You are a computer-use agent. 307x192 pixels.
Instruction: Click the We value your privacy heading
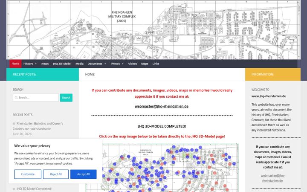click(x=32, y=146)
